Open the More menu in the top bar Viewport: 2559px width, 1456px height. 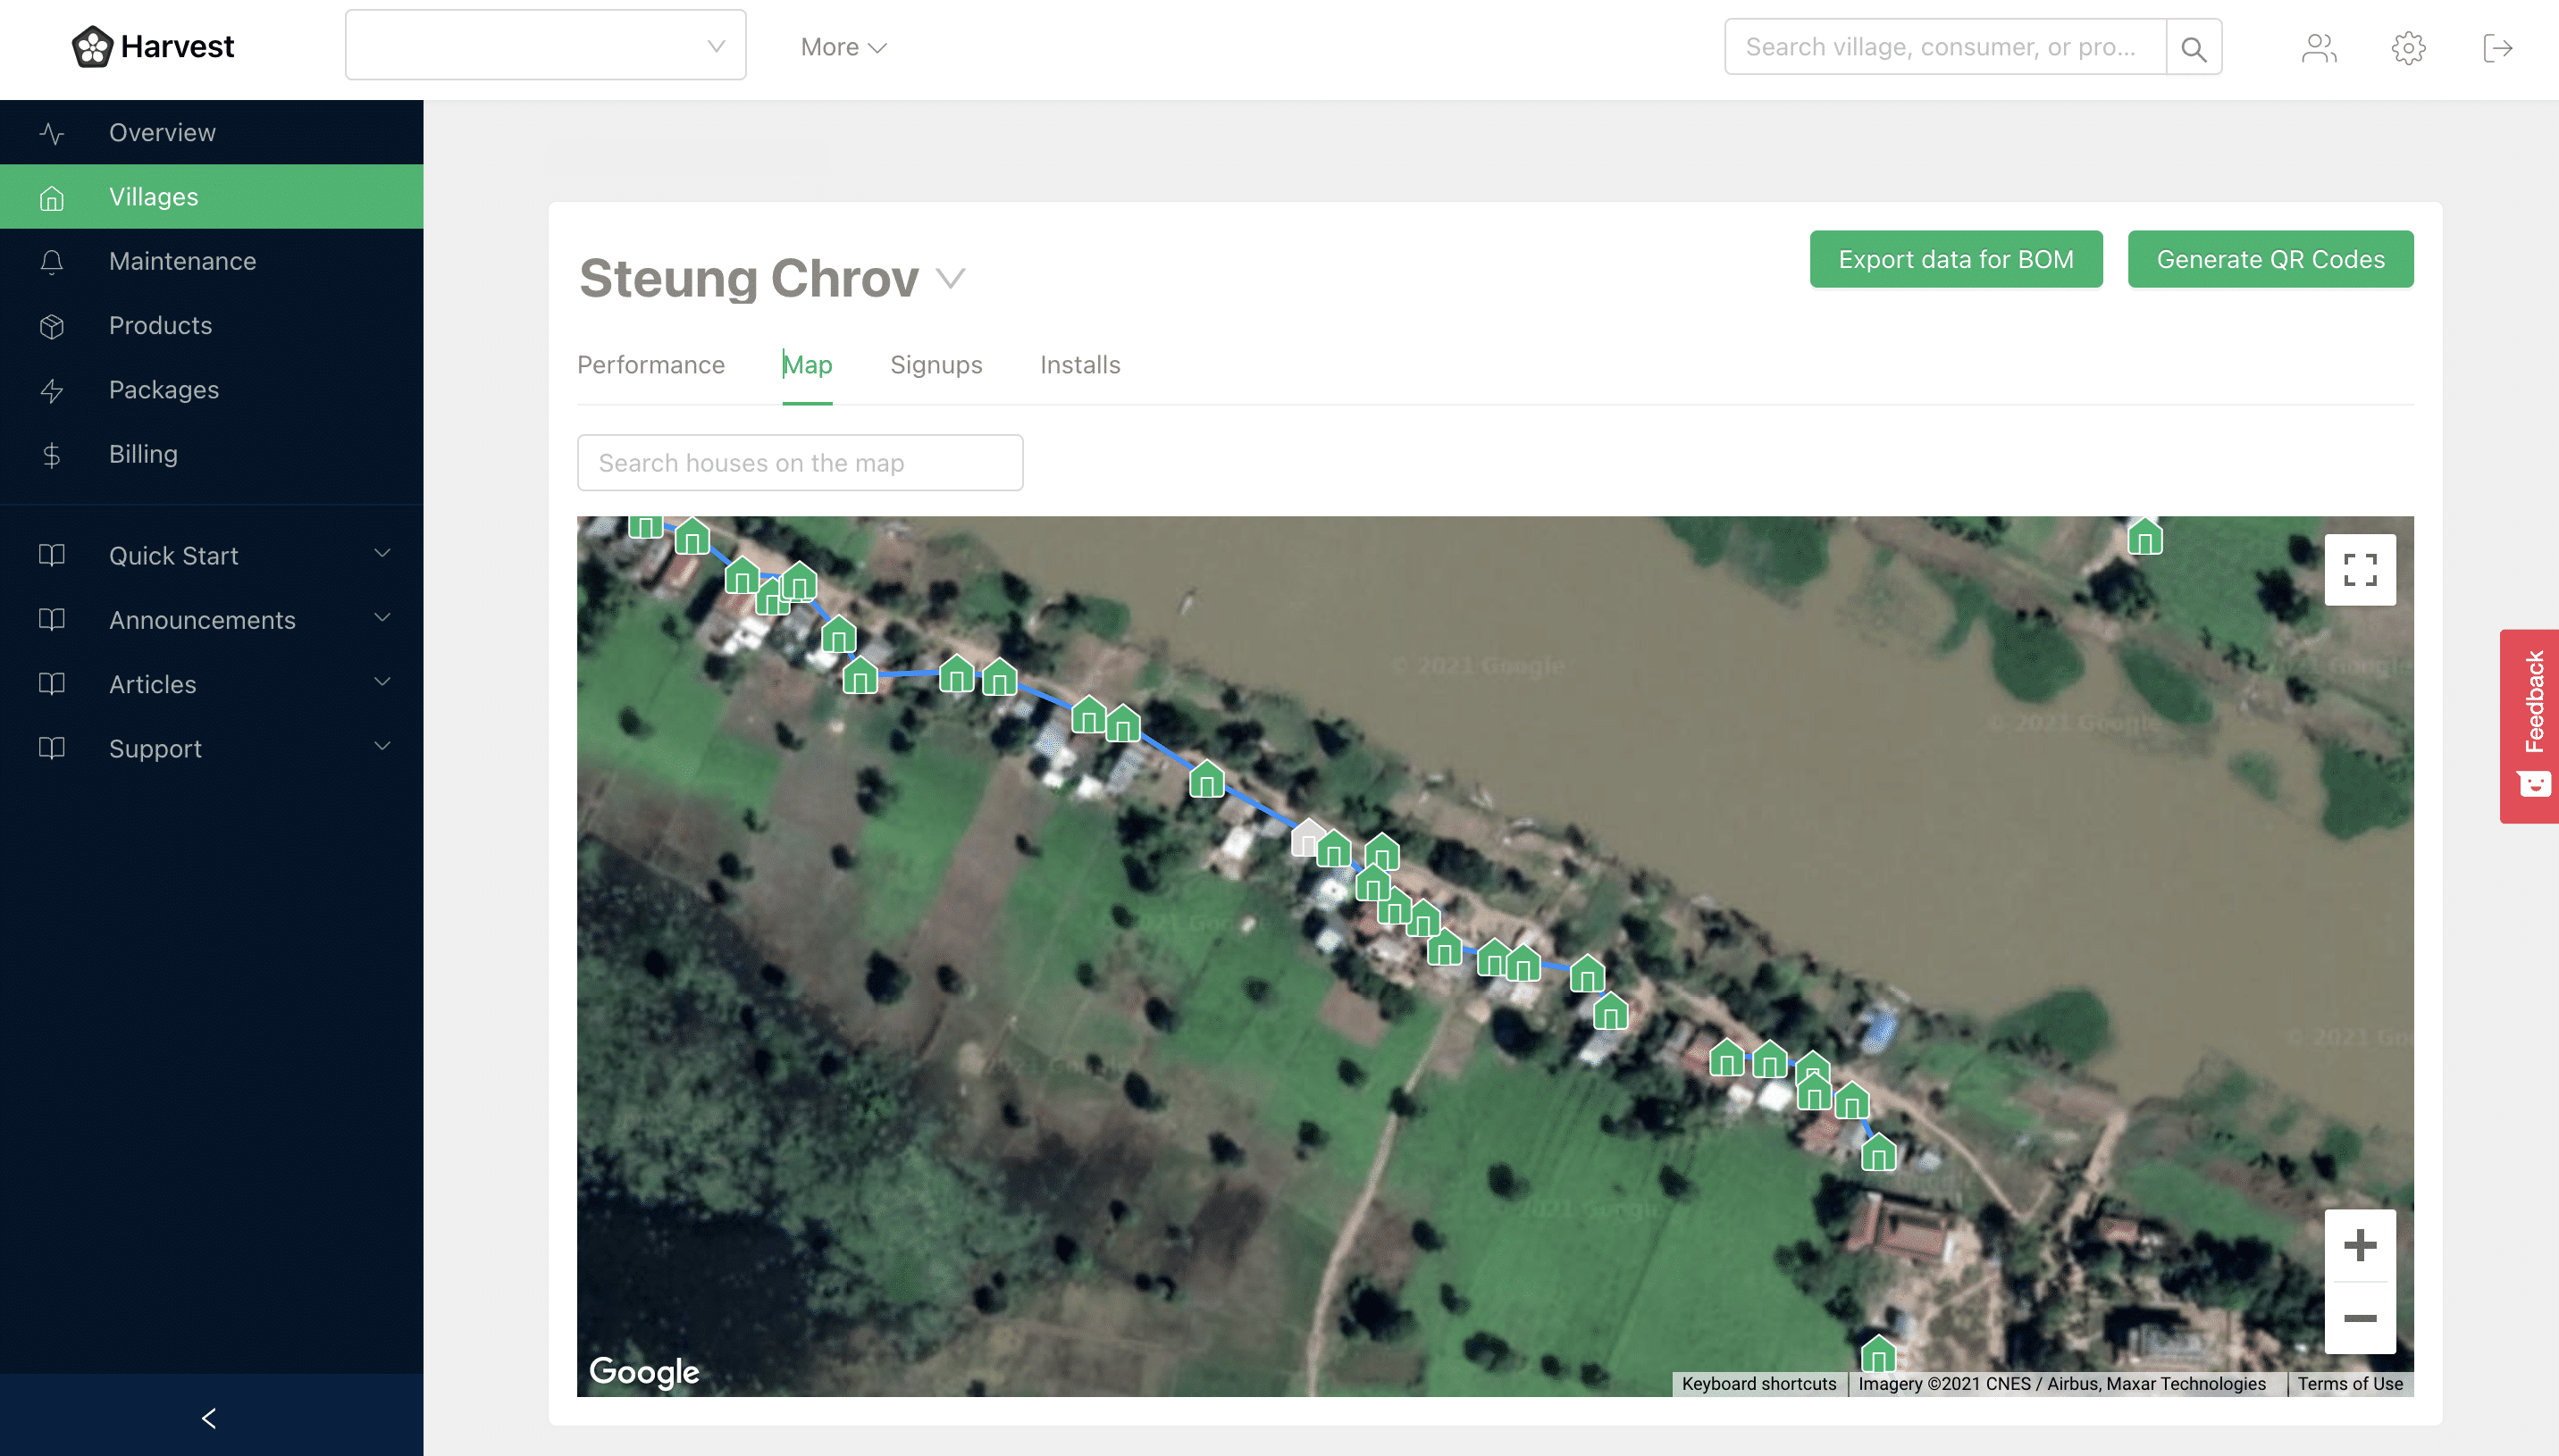tap(842, 46)
